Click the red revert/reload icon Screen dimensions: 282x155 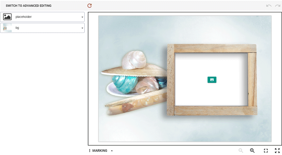pos(90,6)
